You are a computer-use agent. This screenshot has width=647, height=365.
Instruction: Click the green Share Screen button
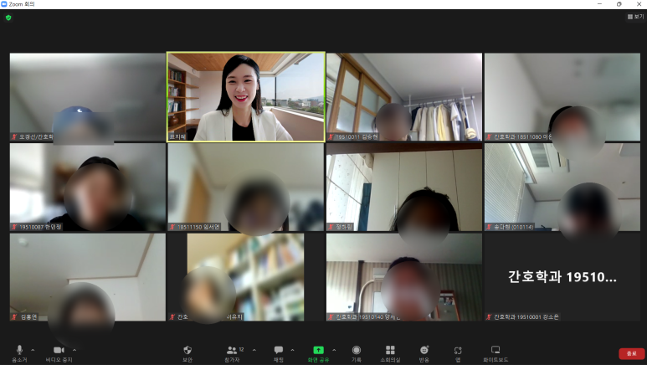coord(318,350)
